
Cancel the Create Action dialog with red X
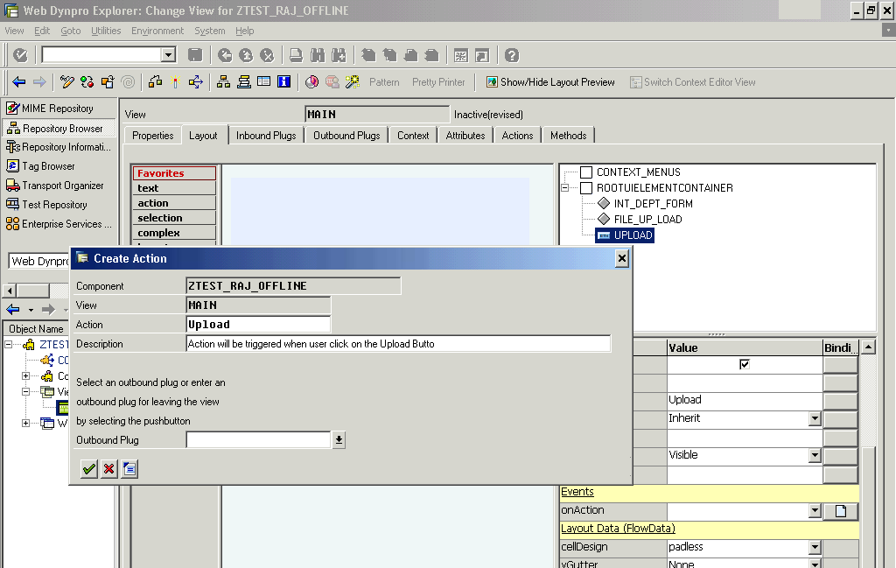108,469
